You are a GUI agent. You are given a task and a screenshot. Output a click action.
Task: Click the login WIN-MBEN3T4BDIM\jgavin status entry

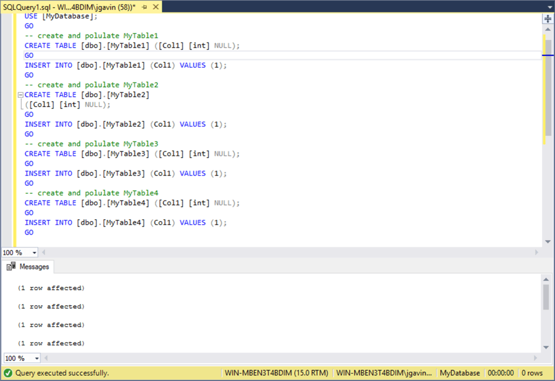(384, 373)
